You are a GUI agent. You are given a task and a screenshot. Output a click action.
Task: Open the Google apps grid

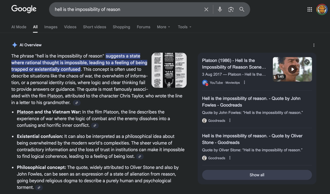(x=309, y=10)
